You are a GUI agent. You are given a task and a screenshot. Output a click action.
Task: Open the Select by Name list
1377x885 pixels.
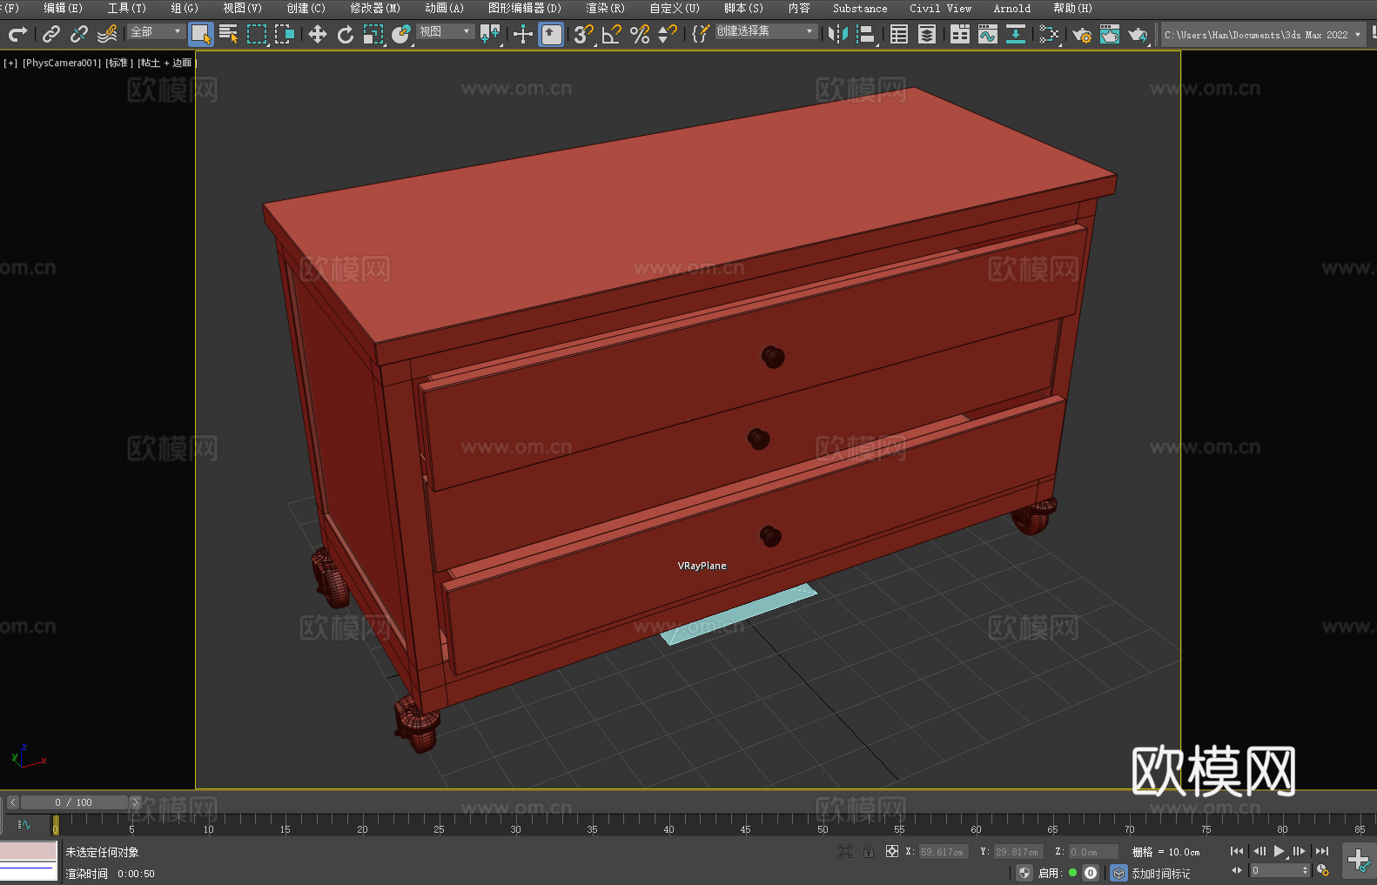tap(229, 34)
